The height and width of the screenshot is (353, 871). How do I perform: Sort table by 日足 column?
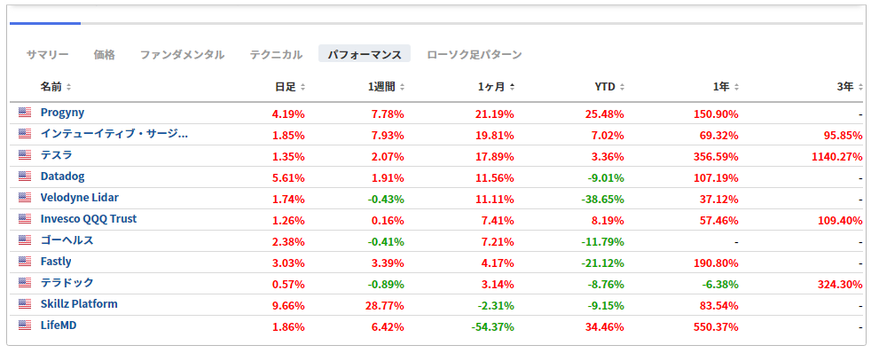(x=290, y=87)
